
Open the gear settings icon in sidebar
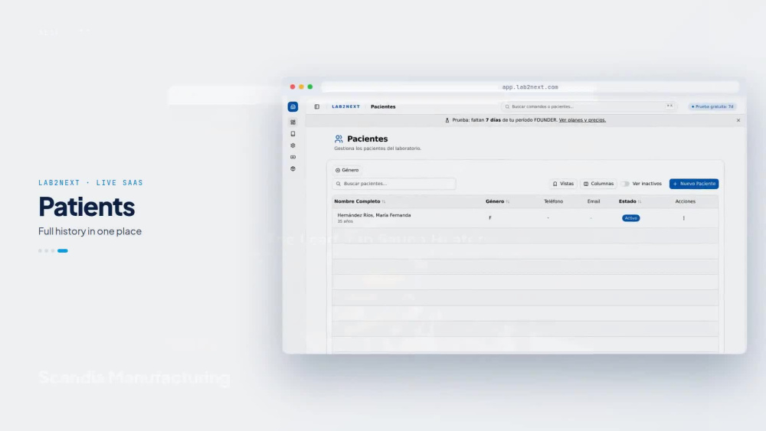(293, 145)
